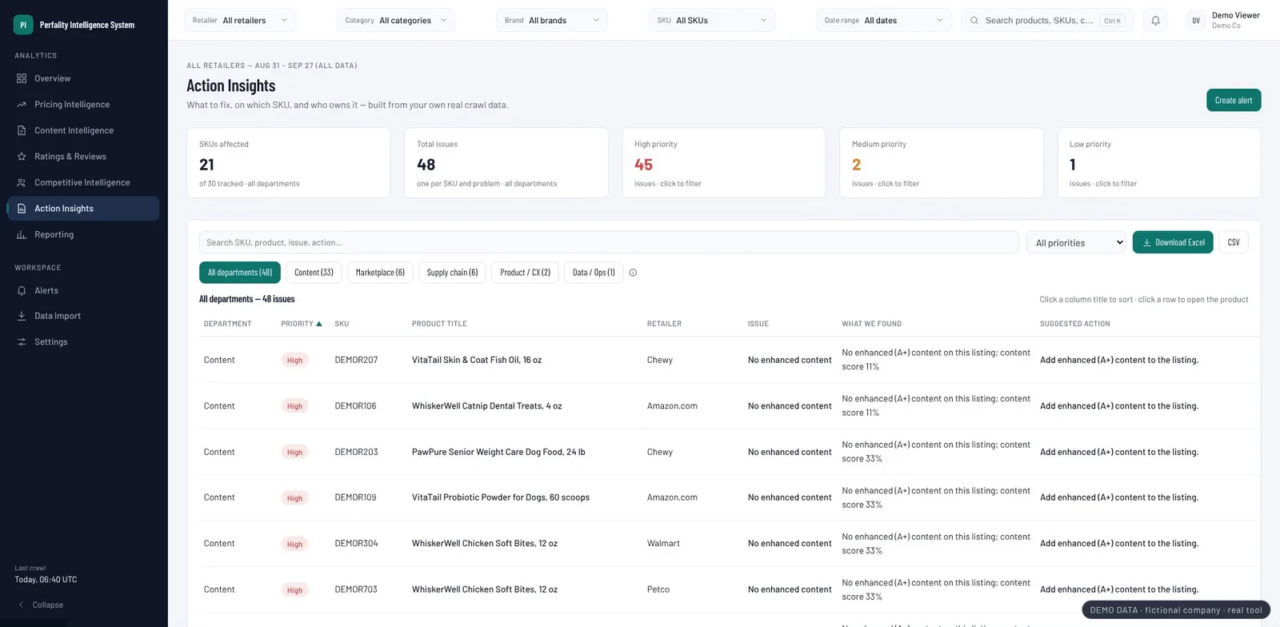Image resolution: width=1280 pixels, height=627 pixels.
Task: Filter by the Low priority card
Action: [1159, 163]
